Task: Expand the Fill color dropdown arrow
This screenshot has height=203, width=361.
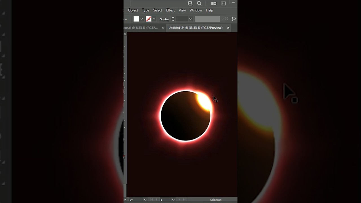Action: click(x=142, y=19)
